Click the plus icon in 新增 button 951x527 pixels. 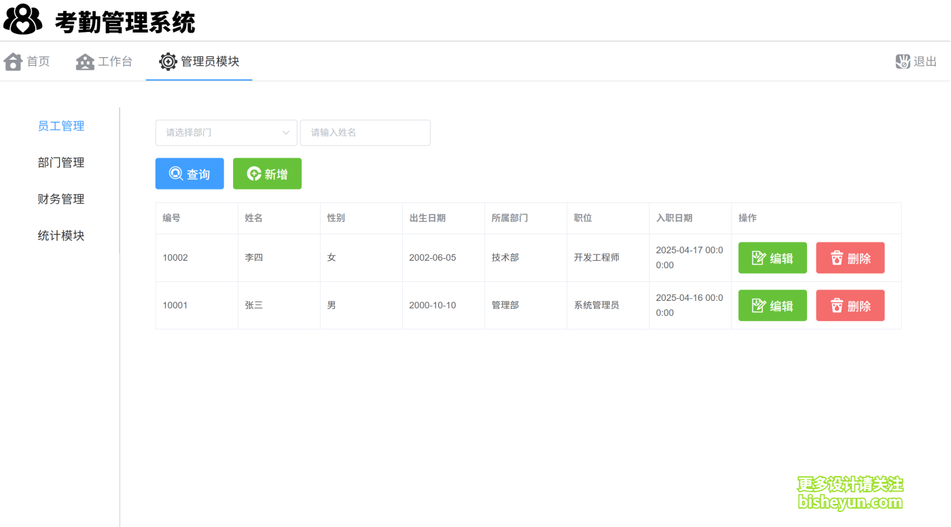(x=254, y=174)
